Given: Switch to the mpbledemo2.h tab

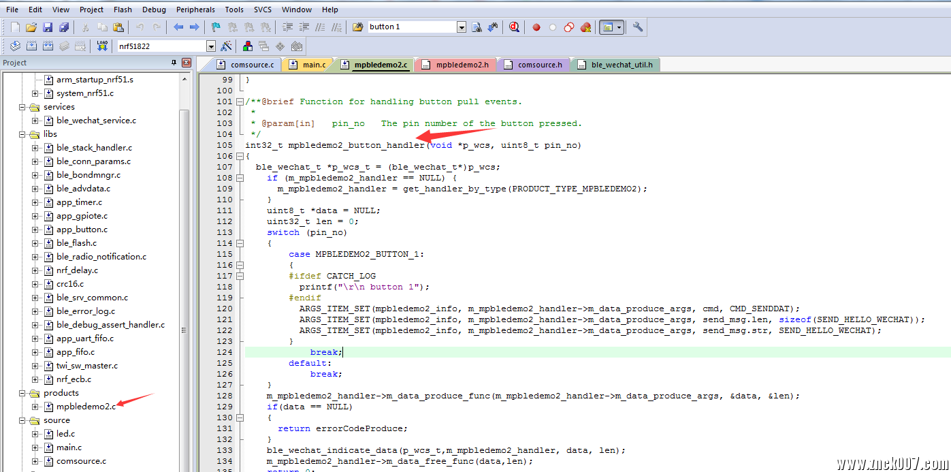Looking at the screenshot, I should click(455, 65).
